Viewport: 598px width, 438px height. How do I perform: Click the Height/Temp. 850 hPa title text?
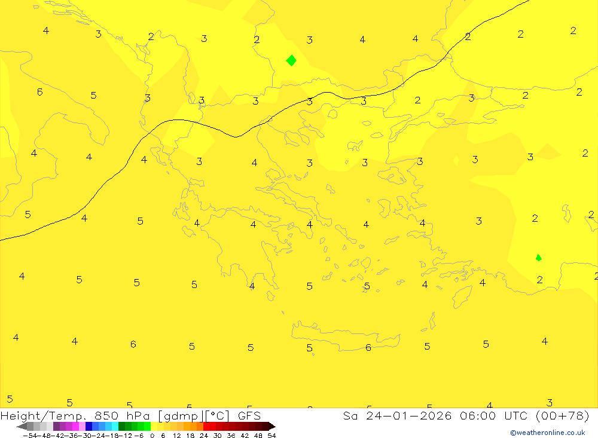75,415
